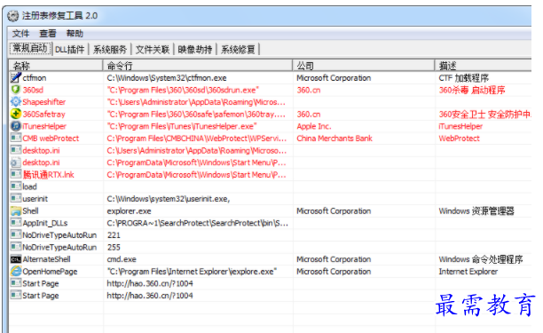
Task: Sort by the 公司 column header
Action: click(x=364, y=66)
